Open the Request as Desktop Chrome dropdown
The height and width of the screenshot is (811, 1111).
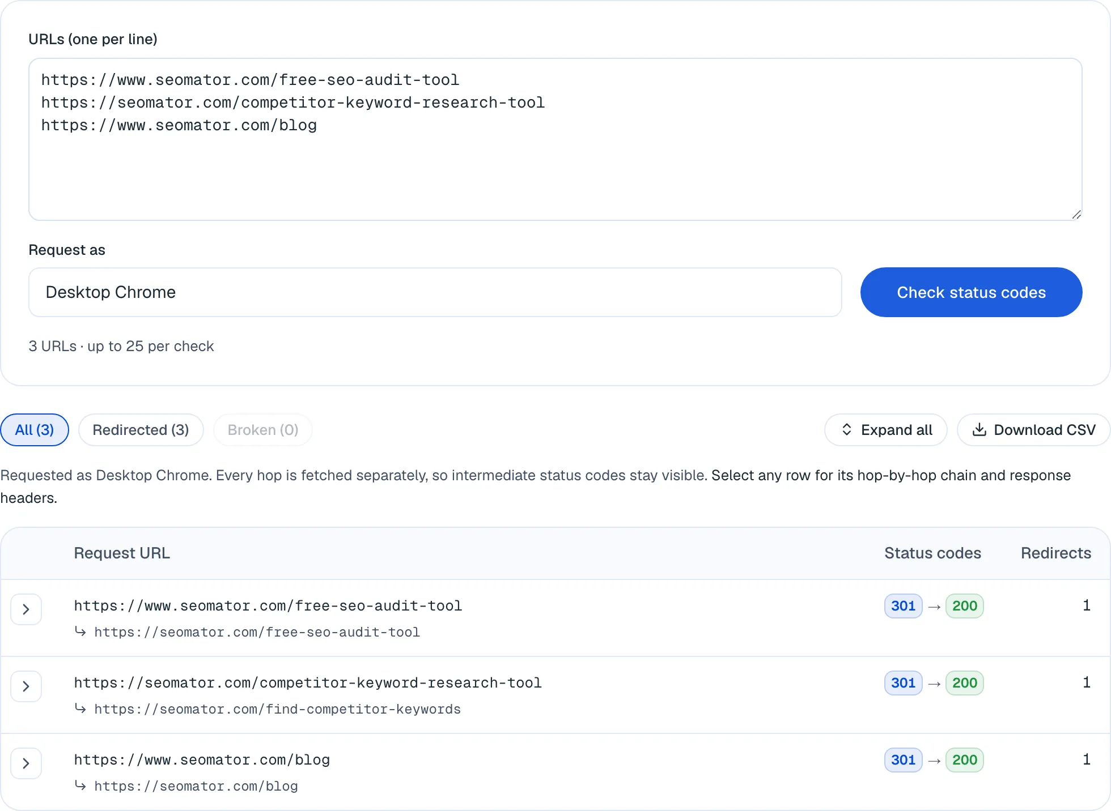(x=435, y=292)
